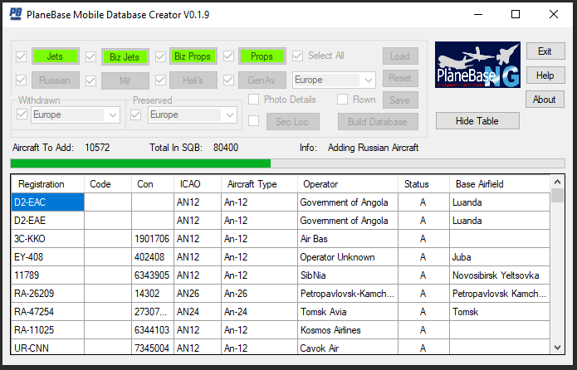
Task: Click the Exit button
Action: click(545, 51)
